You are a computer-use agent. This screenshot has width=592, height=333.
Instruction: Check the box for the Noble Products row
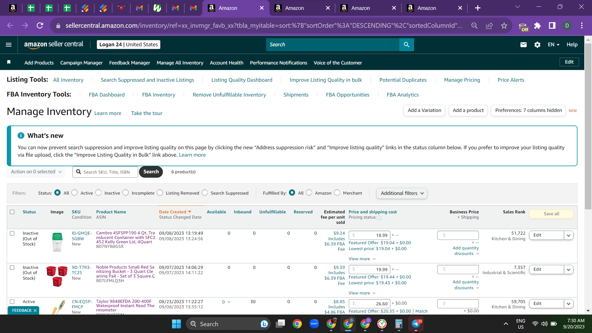point(12,268)
